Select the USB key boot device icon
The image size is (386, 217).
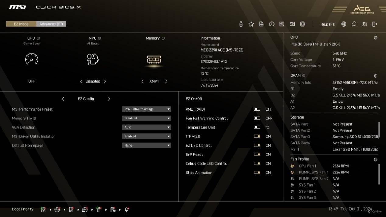click(99, 209)
